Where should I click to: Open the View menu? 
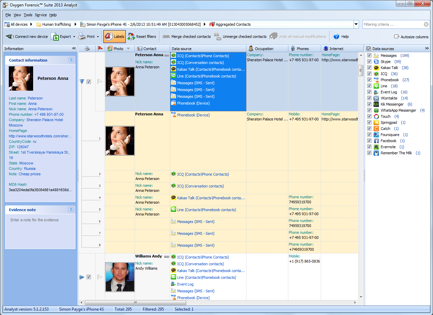pos(17,15)
